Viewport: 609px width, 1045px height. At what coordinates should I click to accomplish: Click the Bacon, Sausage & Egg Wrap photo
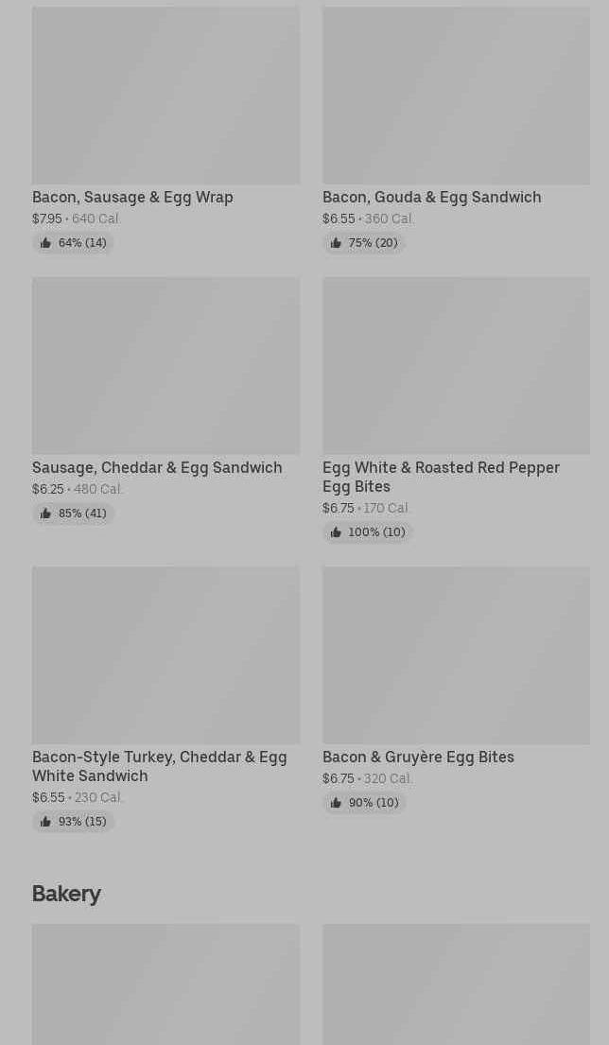(x=165, y=96)
